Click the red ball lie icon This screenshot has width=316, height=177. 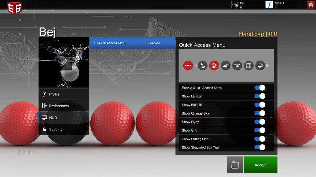(214, 66)
